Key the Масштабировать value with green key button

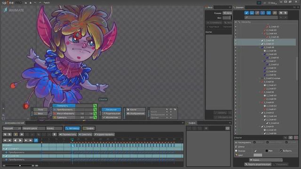coord(95,114)
